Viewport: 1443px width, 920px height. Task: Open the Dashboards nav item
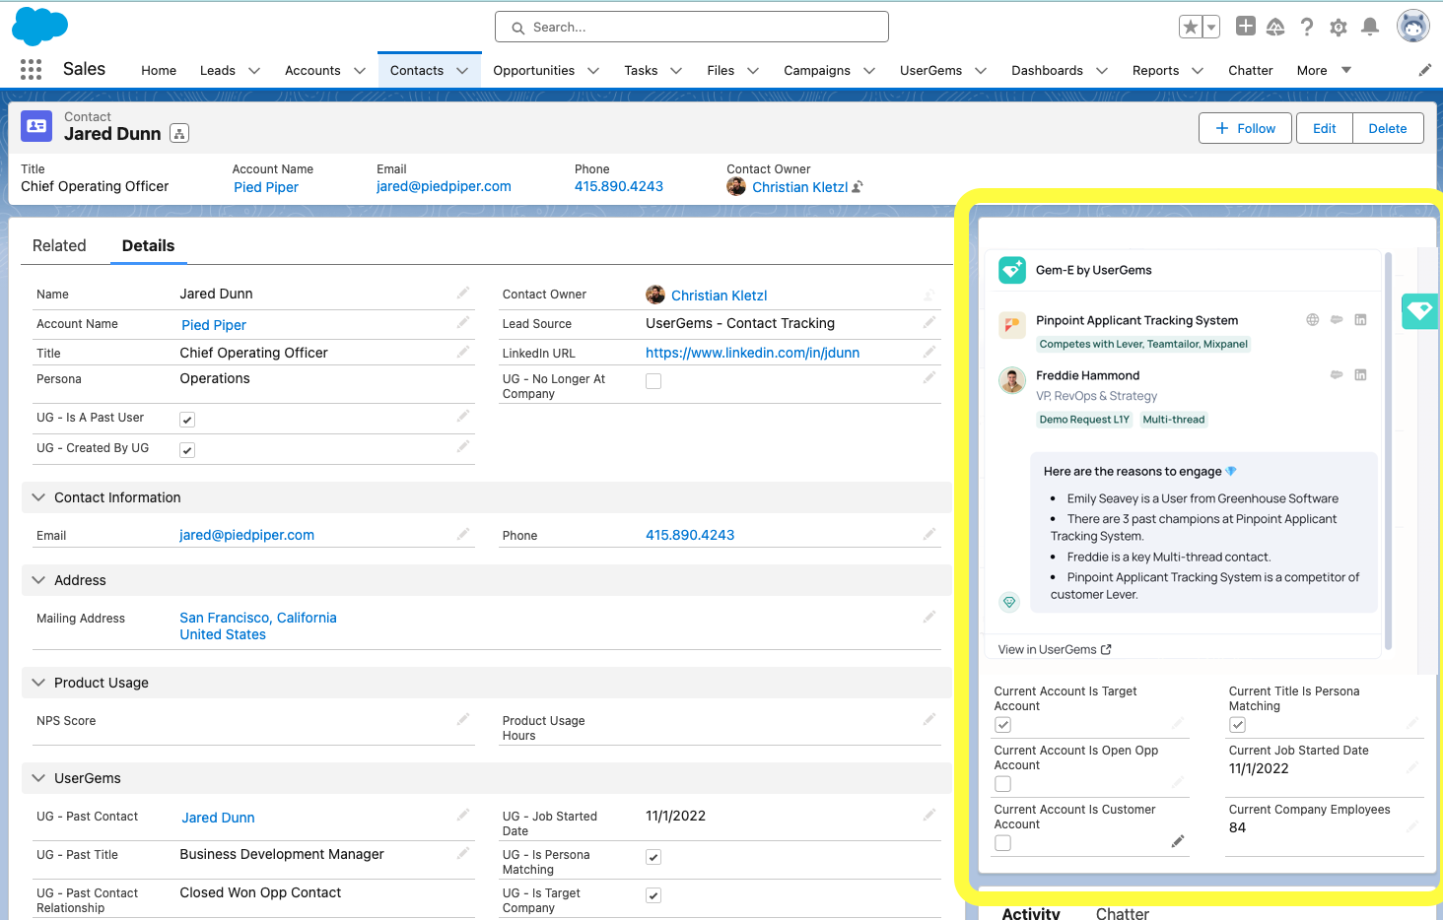pos(1047,70)
